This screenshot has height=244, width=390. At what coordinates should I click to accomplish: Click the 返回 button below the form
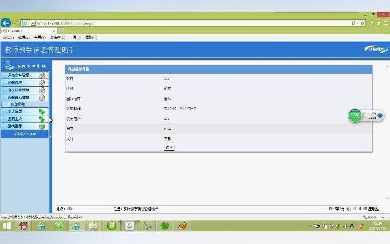click(169, 147)
